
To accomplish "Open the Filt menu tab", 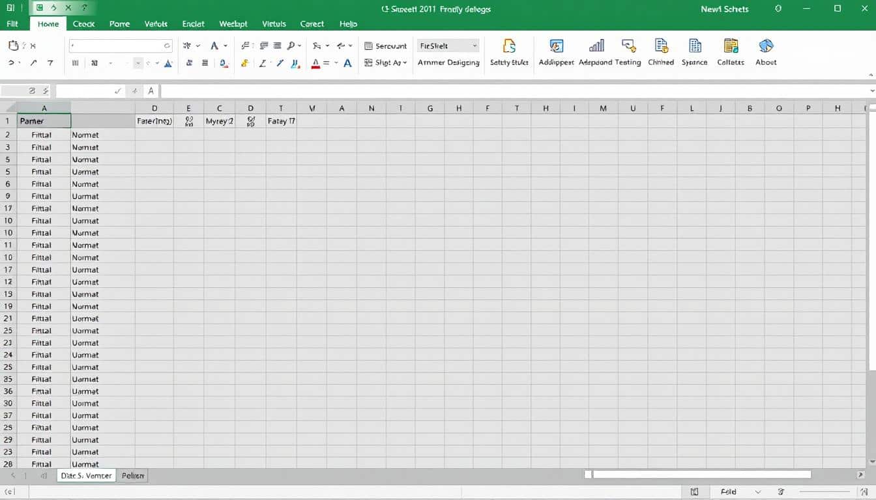I will tap(12, 23).
